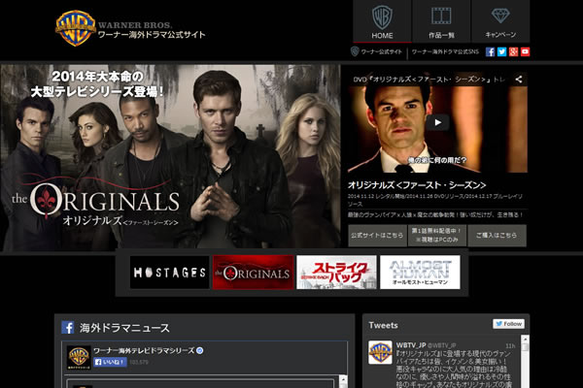
Task: Select the Originals red thumbnail
Action: [x=254, y=273]
